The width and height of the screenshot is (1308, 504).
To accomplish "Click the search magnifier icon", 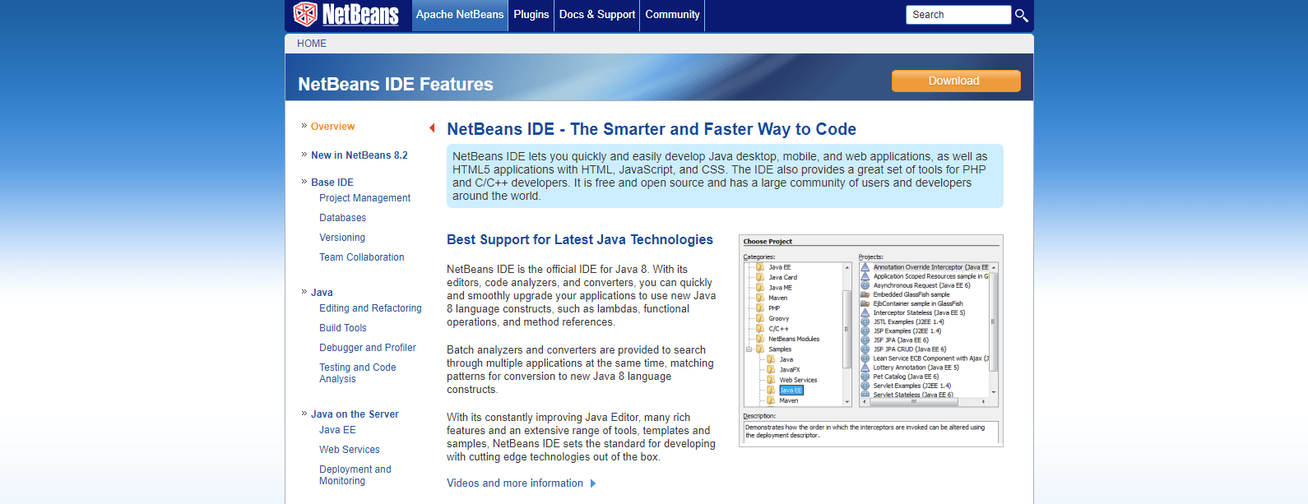I will pyautogui.click(x=1021, y=15).
